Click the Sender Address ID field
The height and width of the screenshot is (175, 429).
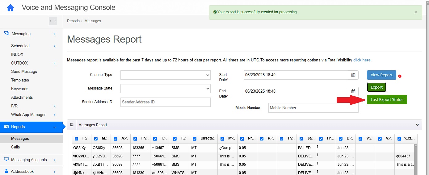point(166,102)
